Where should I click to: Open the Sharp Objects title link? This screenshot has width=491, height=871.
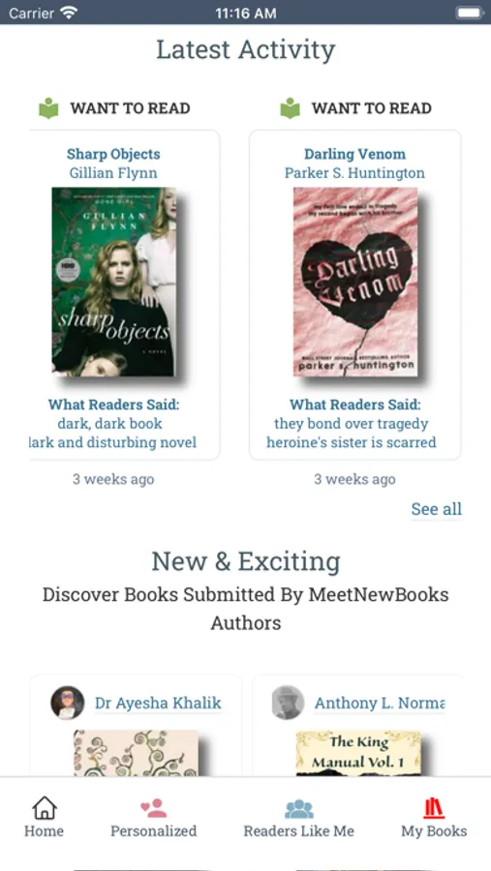(x=113, y=154)
